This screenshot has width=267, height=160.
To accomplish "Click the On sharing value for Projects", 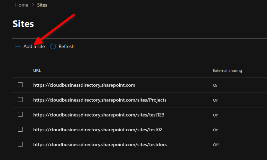I will pyautogui.click(x=215, y=100).
